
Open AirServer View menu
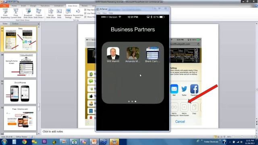coord(104,13)
